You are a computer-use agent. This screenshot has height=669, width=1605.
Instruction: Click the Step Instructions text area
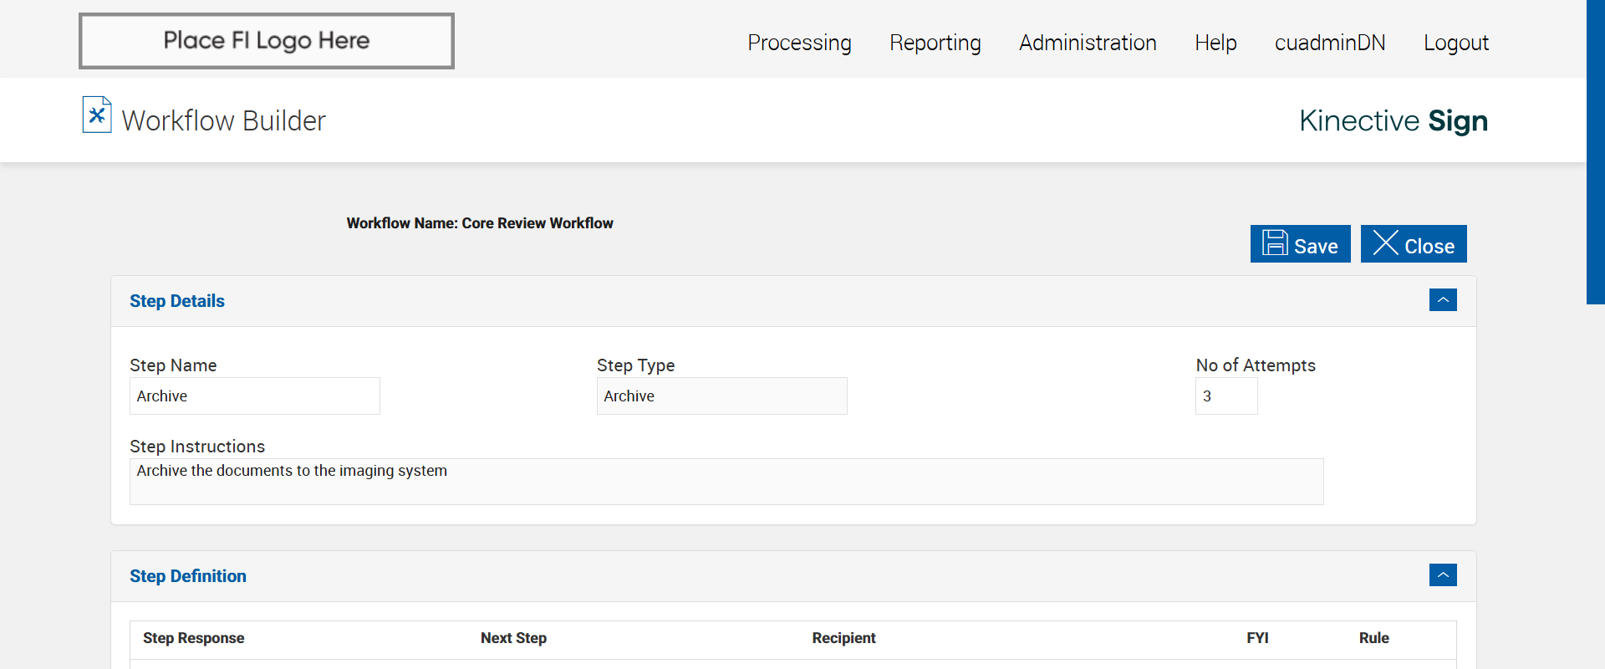click(x=726, y=482)
